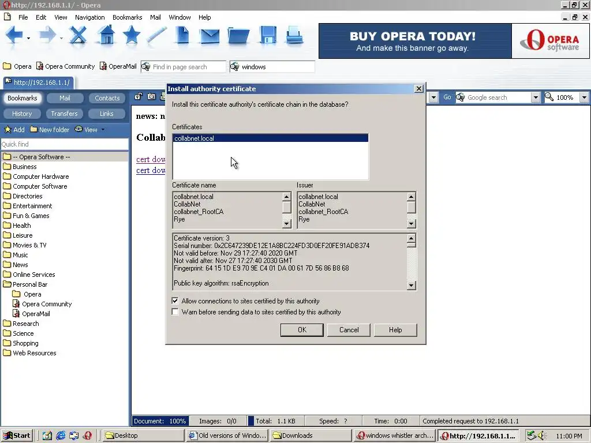Switch to the History panel tab
Image resolution: width=591 pixels, height=443 pixels.
22,114
